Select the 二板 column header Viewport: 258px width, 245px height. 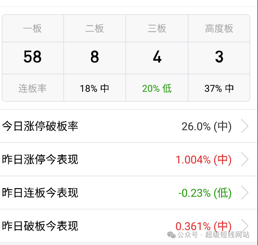[x=95, y=28]
